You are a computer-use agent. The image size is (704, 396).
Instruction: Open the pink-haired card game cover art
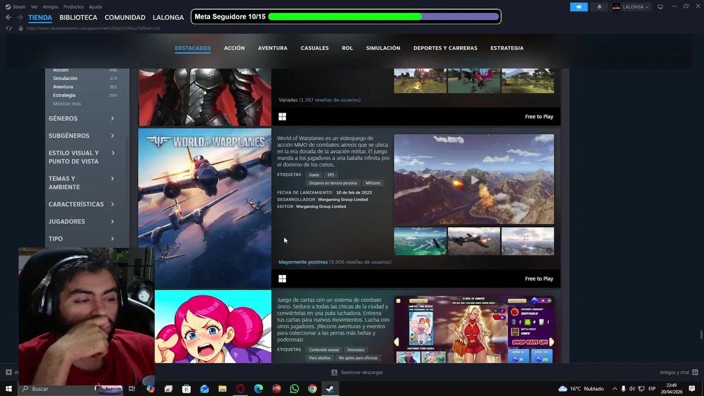[x=213, y=327]
